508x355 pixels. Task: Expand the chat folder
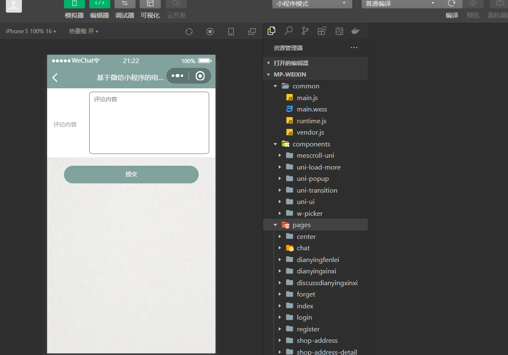(x=316, y=248)
